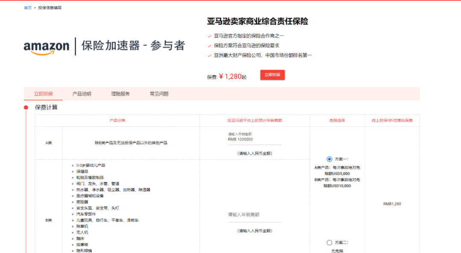Click the checkmark beside 保险方案符合亚马逊的保险要求
Image resolution: width=461 pixels, height=253 pixels.
[209, 46]
